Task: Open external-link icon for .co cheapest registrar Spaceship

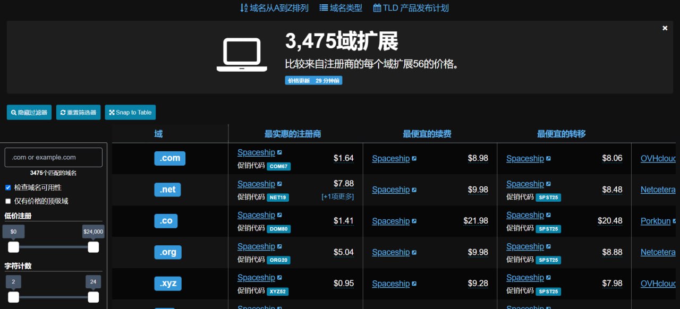Action: tap(279, 216)
